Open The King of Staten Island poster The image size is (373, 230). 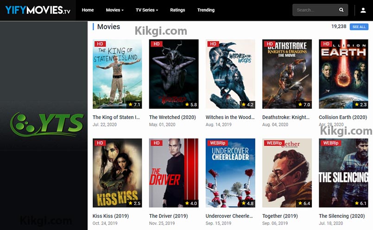[x=117, y=74]
